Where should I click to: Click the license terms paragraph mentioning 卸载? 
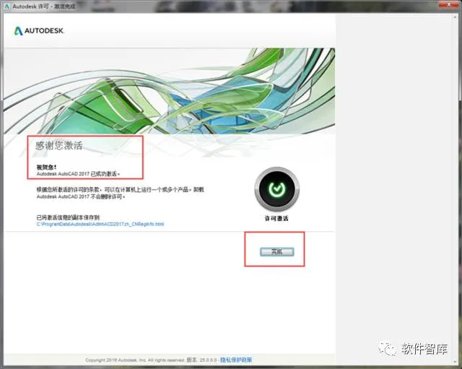(121, 193)
